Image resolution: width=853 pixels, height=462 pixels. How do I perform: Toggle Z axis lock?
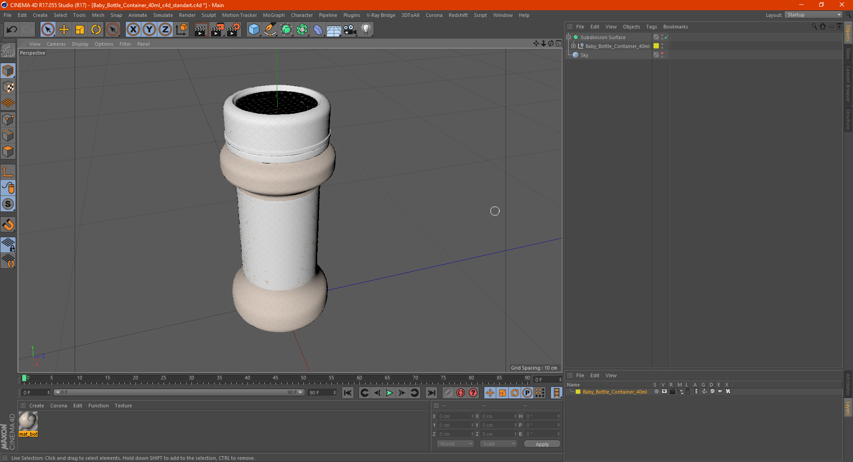(165, 30)
